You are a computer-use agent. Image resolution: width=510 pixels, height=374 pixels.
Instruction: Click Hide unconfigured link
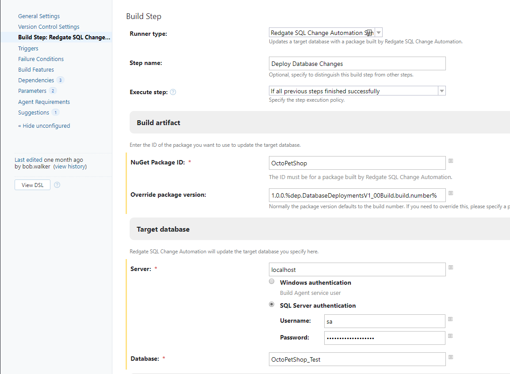pyautogui.click(x=44, y=126)
